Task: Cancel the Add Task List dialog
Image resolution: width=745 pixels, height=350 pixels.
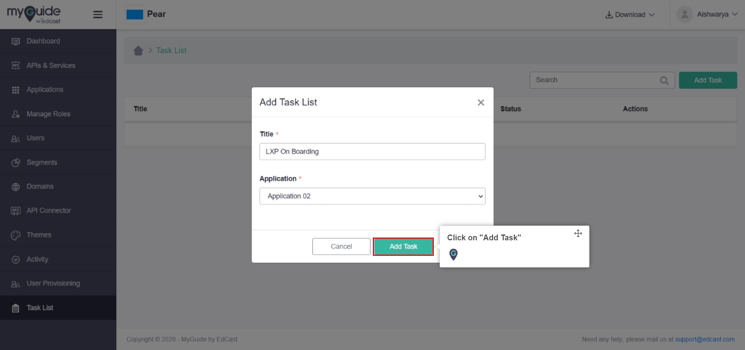Action: point(341,247)
